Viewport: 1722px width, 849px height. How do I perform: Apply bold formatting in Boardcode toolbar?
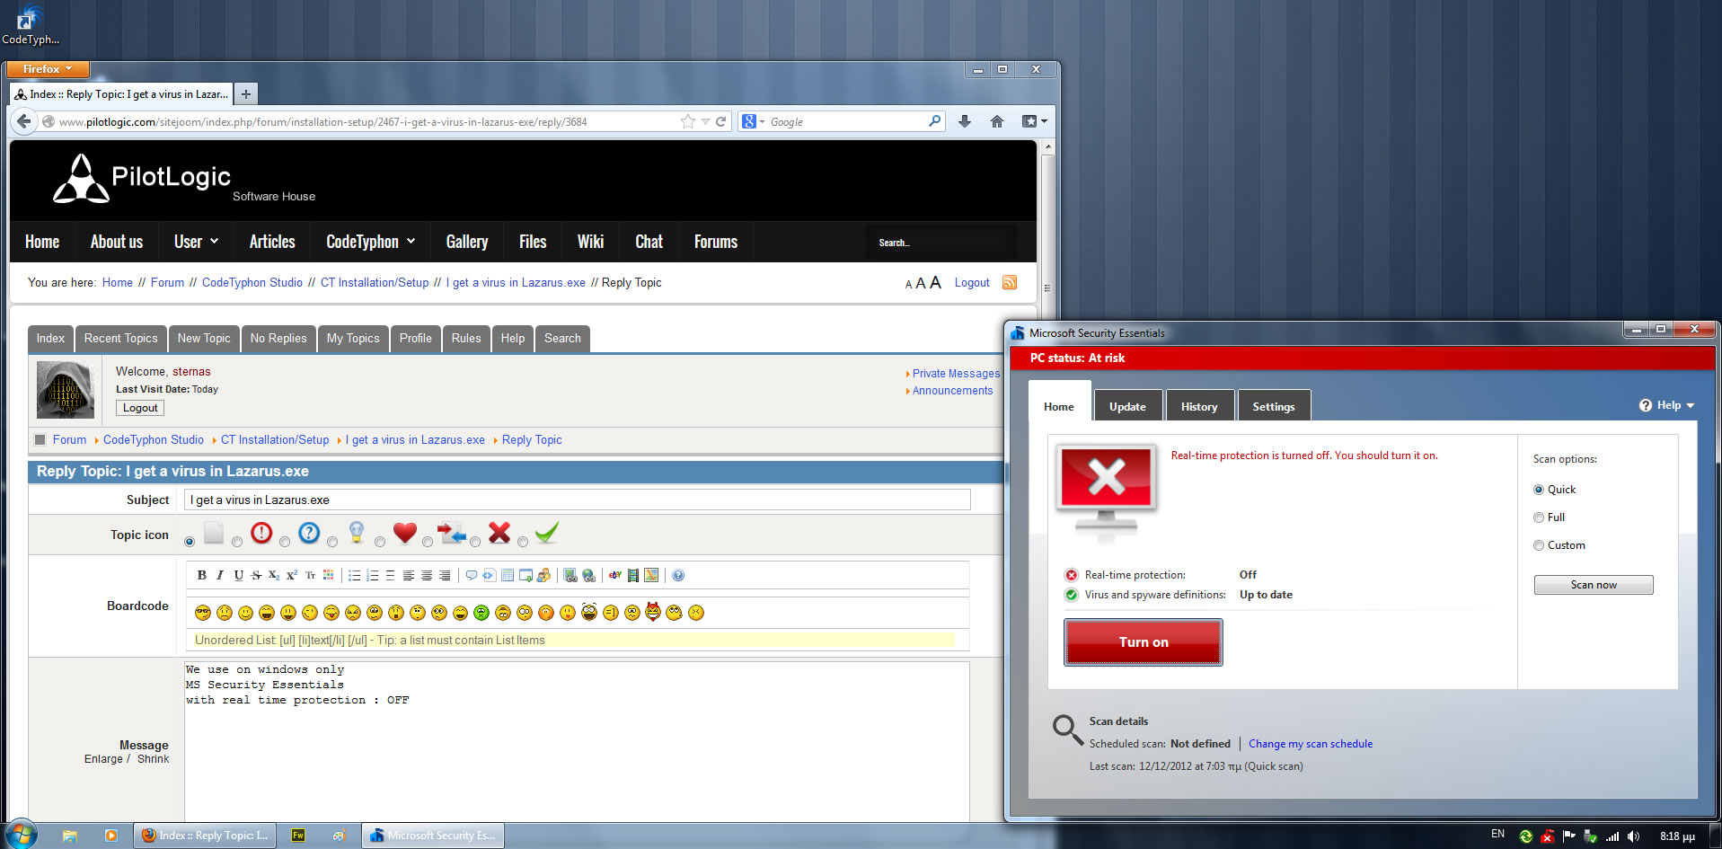tap(202, 575)
